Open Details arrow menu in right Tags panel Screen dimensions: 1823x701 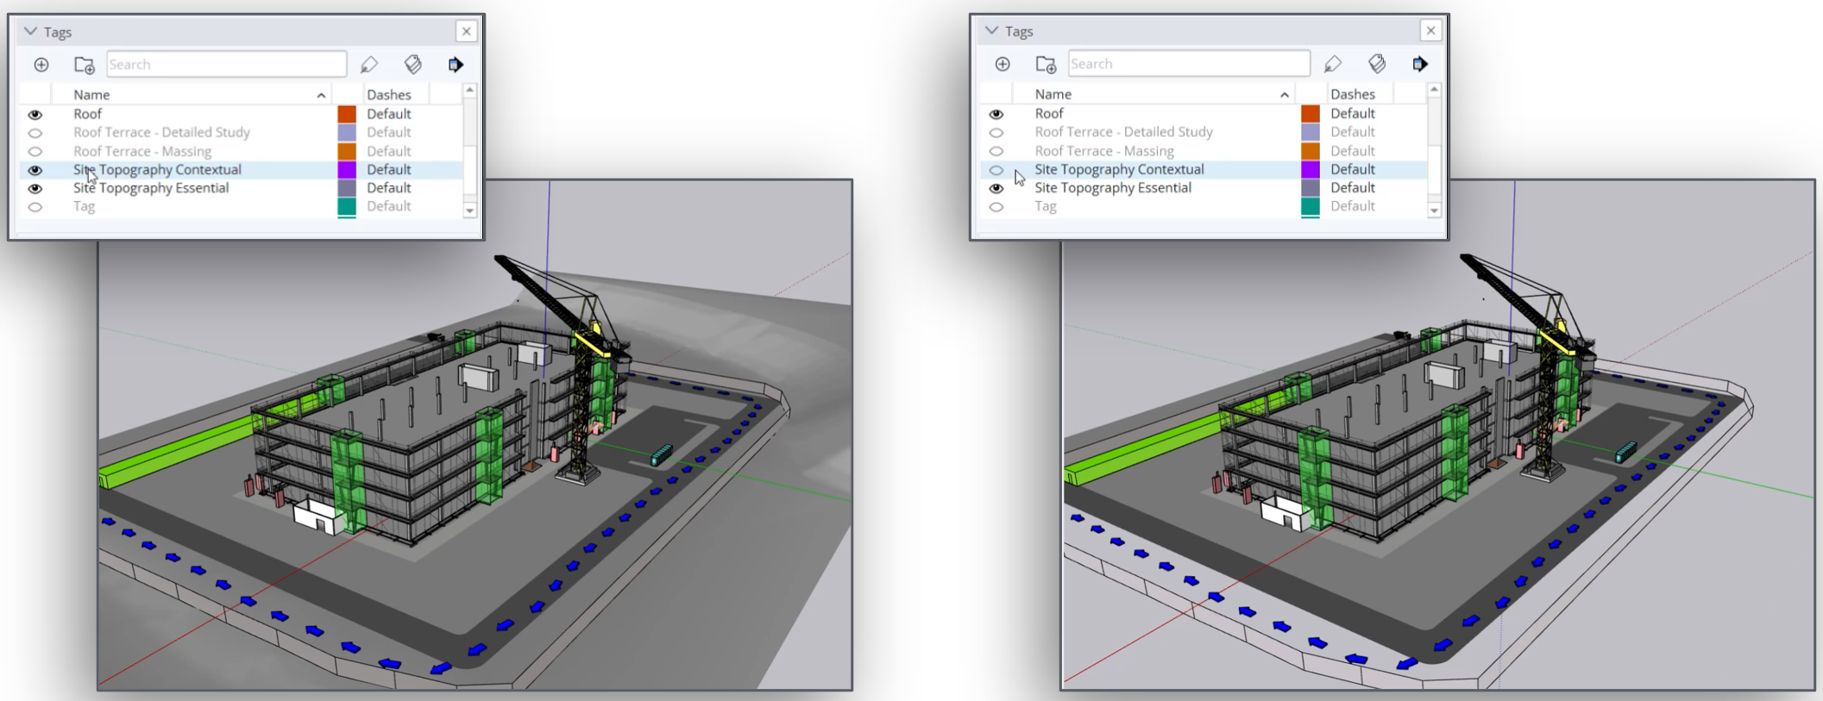point(1420,64)
